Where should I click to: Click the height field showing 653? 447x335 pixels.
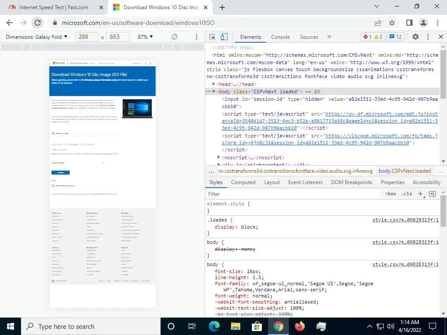118,37
